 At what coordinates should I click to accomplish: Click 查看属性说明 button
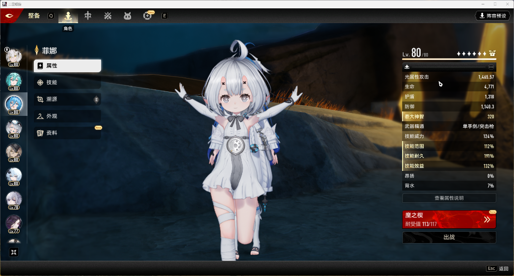(x=449, y=198)
